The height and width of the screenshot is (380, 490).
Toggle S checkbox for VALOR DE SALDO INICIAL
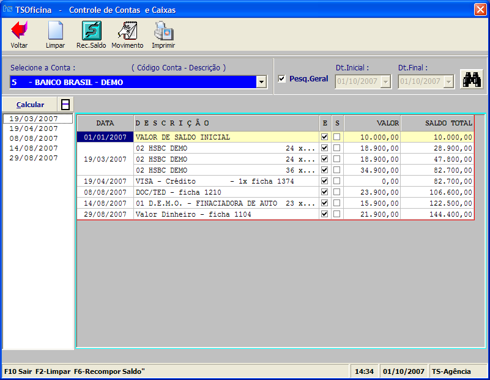tap(337, 137)
